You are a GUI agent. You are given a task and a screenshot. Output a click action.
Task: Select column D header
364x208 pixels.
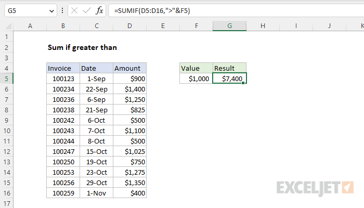pos(129,26)
